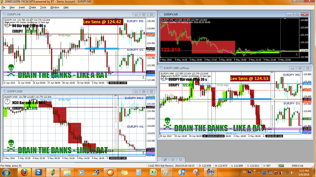This screenshot has height=177, width=316.
Task: Open Paint from the taskbar
Action: pyautogui.click(x=166, y=173)
